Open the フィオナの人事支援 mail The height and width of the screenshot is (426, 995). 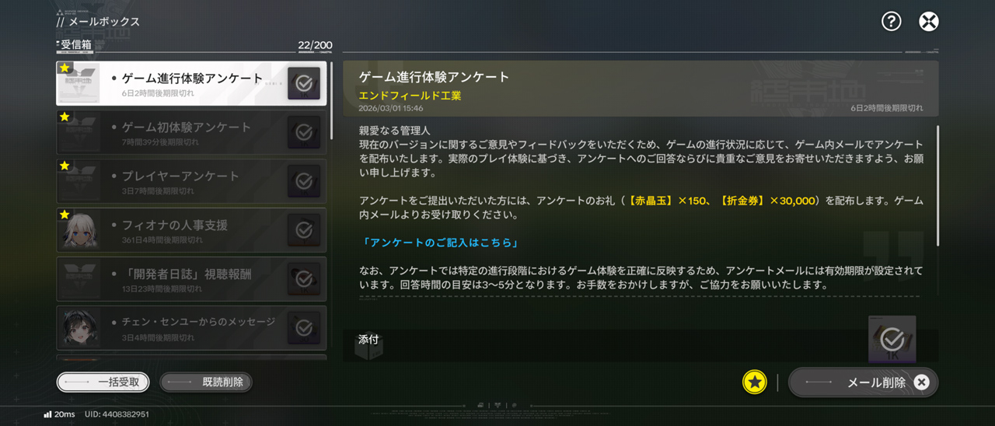191,230
